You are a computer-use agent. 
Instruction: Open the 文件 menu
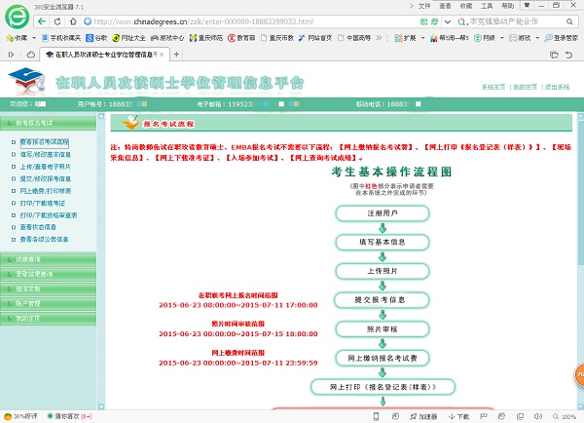coord(423,6)
